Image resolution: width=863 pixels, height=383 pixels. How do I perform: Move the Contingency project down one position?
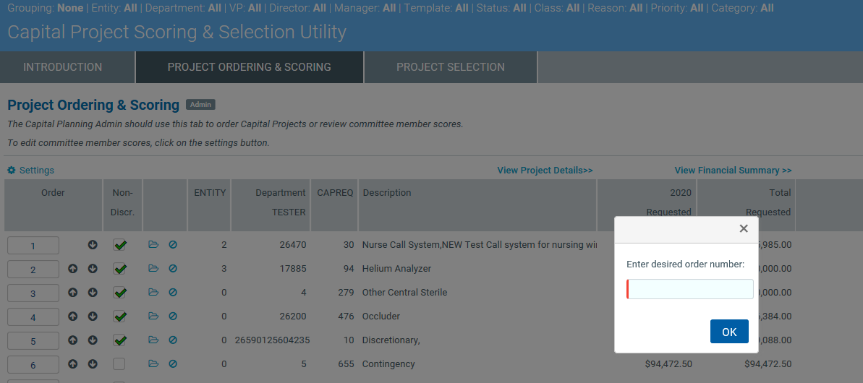(93, 364)
